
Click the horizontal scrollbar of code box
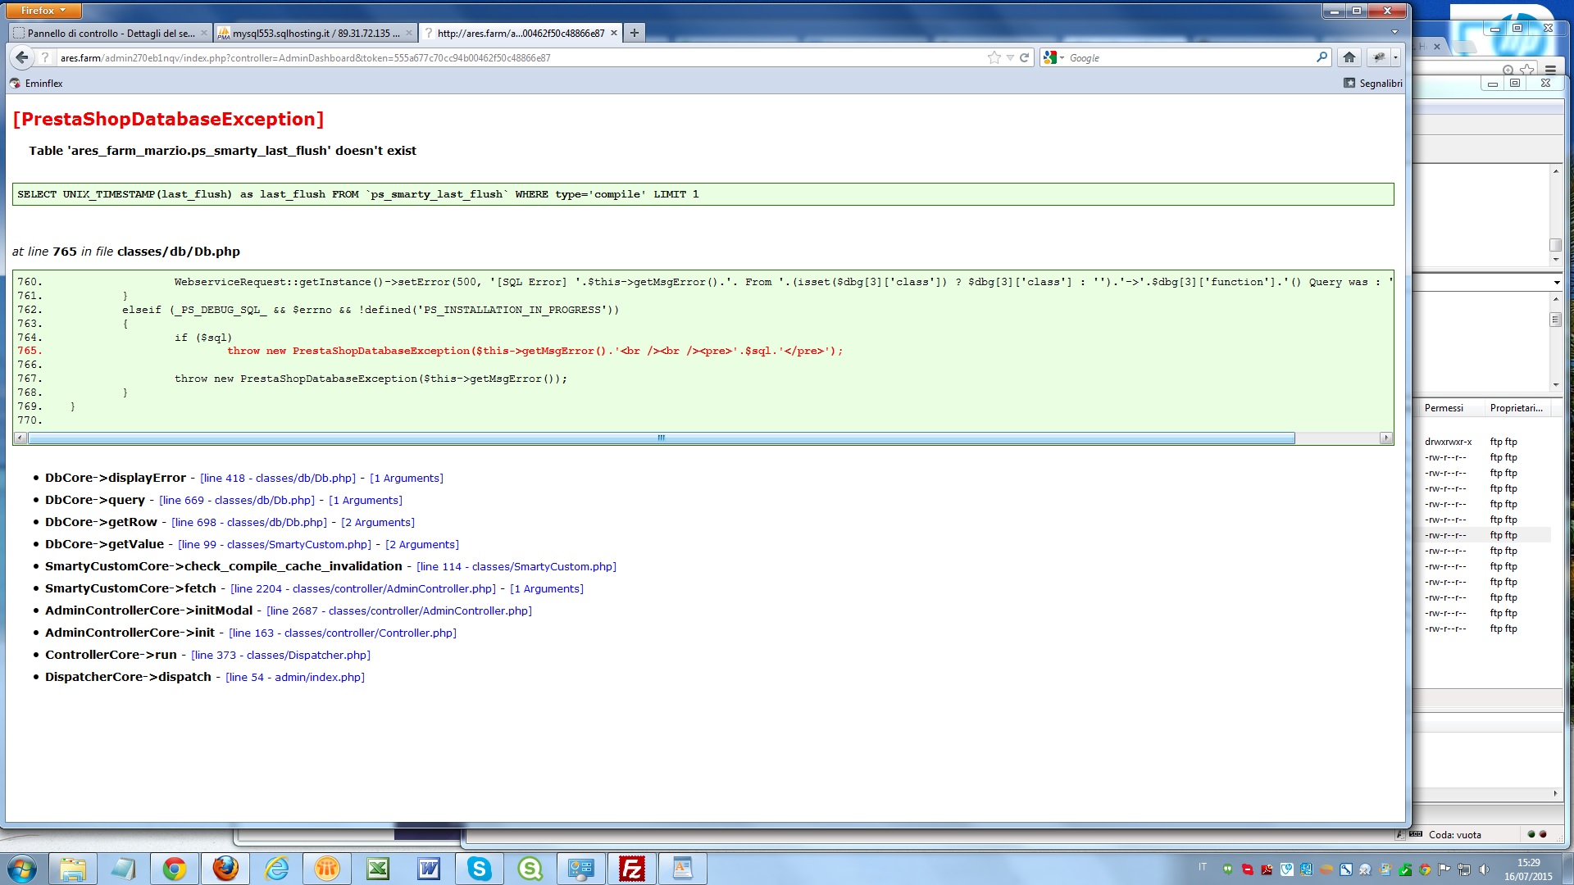click(661, 438)
